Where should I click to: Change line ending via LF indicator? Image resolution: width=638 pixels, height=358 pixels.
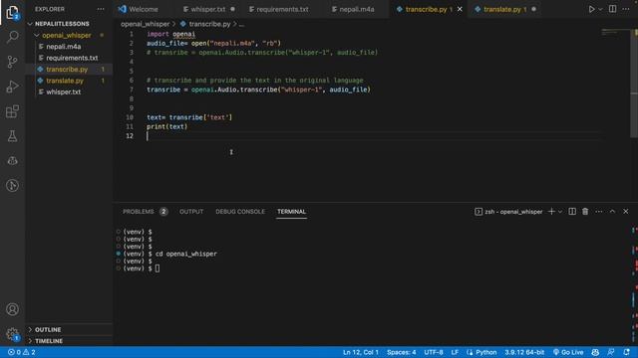pos(455,352)
